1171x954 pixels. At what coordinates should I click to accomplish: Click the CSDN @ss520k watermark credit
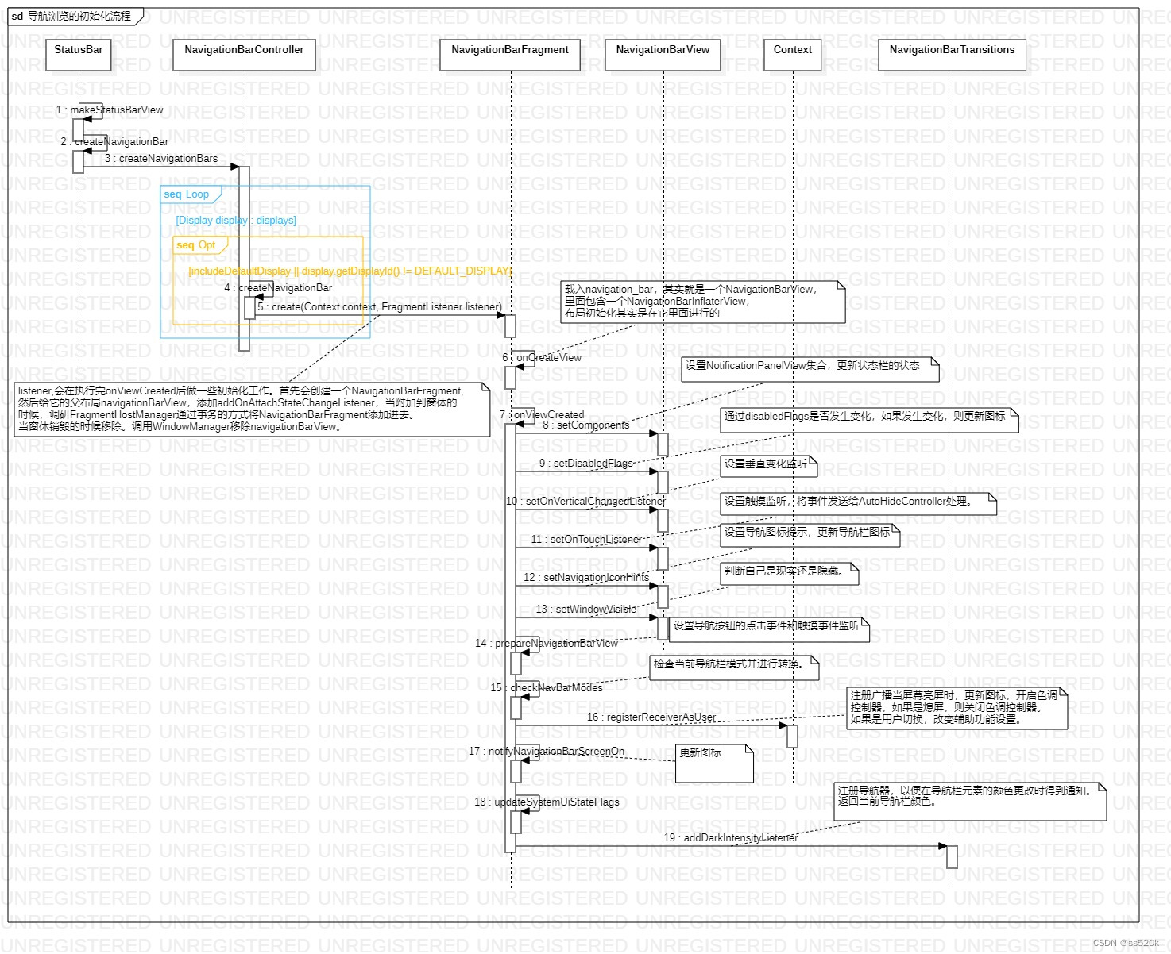[1126, 943]
